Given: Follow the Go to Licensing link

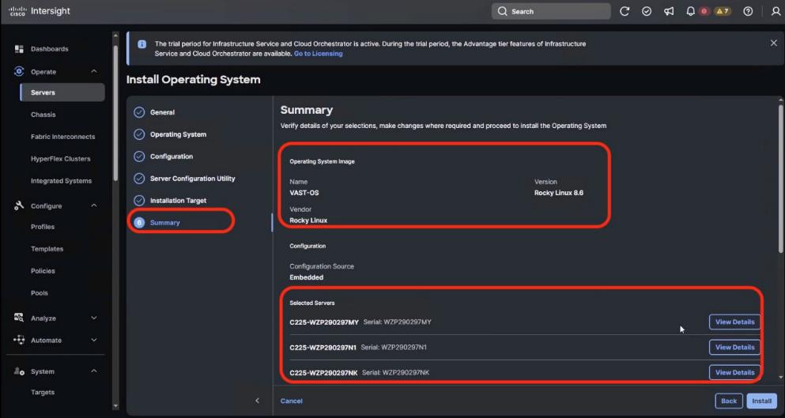Looking at the screenshot, I should pyautogui.click(x=319, y=54).
